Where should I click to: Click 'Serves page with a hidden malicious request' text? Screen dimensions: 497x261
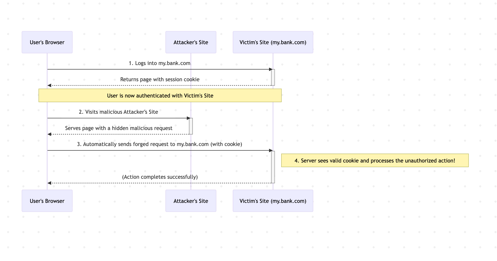119,128
